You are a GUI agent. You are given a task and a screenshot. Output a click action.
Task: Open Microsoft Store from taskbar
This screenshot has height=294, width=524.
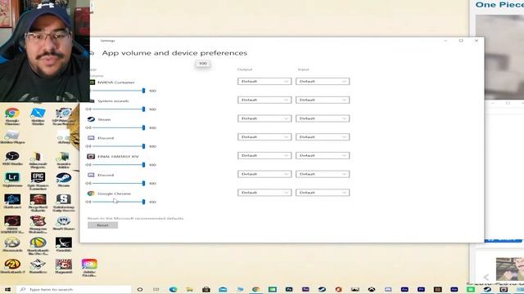[206, 289]
